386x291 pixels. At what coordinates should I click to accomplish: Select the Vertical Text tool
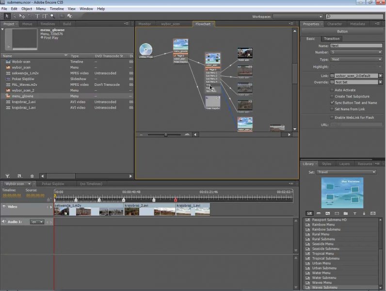pyautogui.click(x=45, y=16)
